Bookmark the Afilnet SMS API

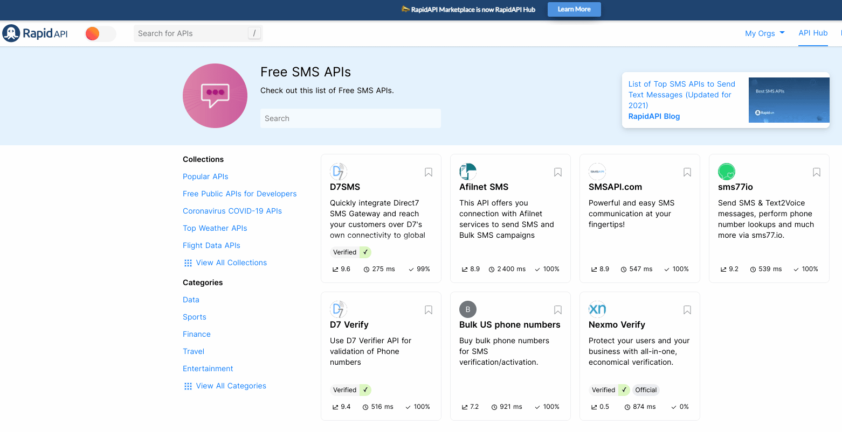tap(558, 172)
